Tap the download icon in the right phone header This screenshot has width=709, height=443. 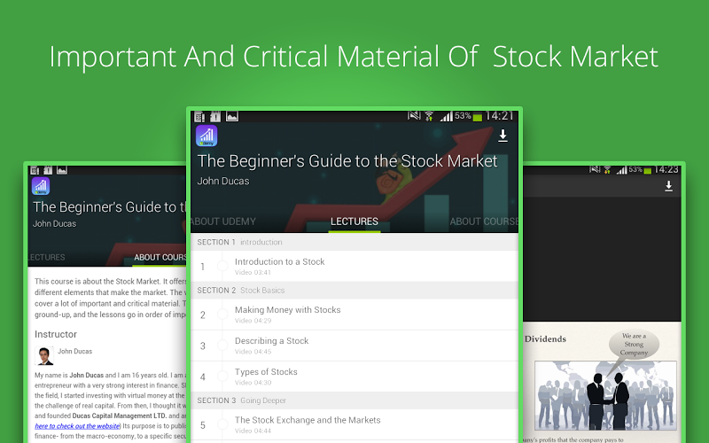[x=668, y=186]
